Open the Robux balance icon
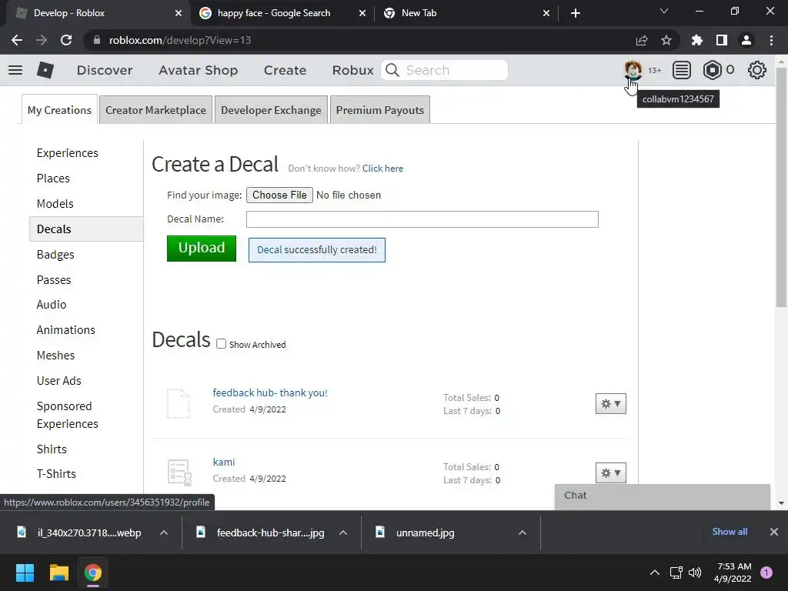Image resolution: width=788 pixels, height=591 pixels. point(712,70)
